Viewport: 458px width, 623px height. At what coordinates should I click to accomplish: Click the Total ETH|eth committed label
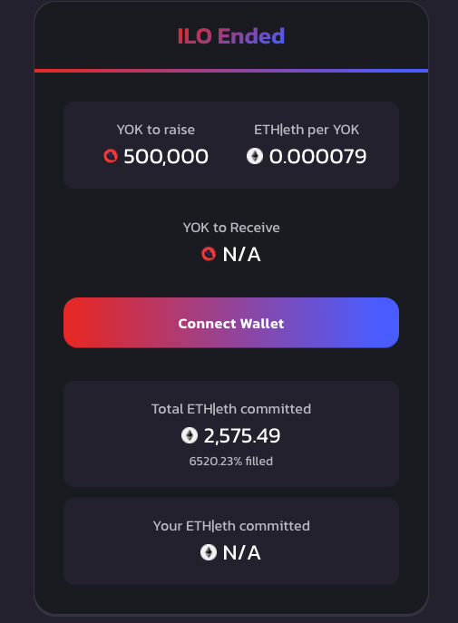pyautogui.click(x=231, y=409)
